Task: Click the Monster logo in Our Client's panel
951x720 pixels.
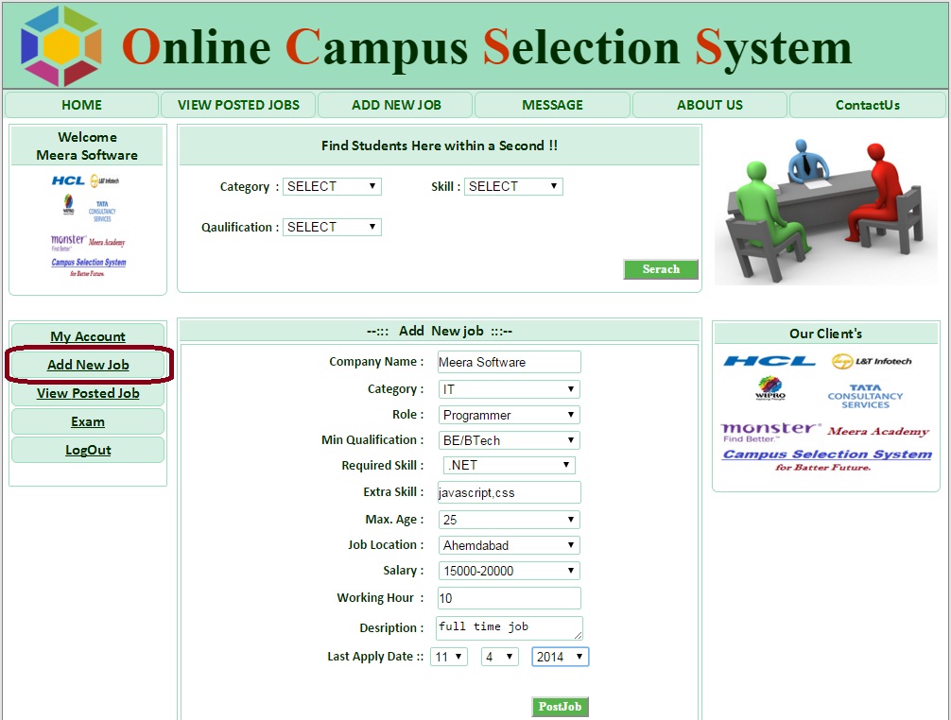Action: point(770,431)
